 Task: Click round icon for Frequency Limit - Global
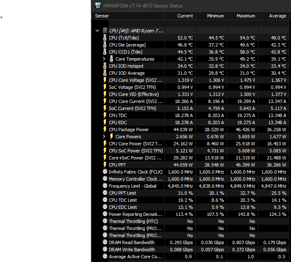[x=105, y=186]
